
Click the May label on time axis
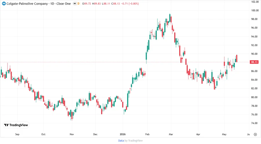pos(224,134)
